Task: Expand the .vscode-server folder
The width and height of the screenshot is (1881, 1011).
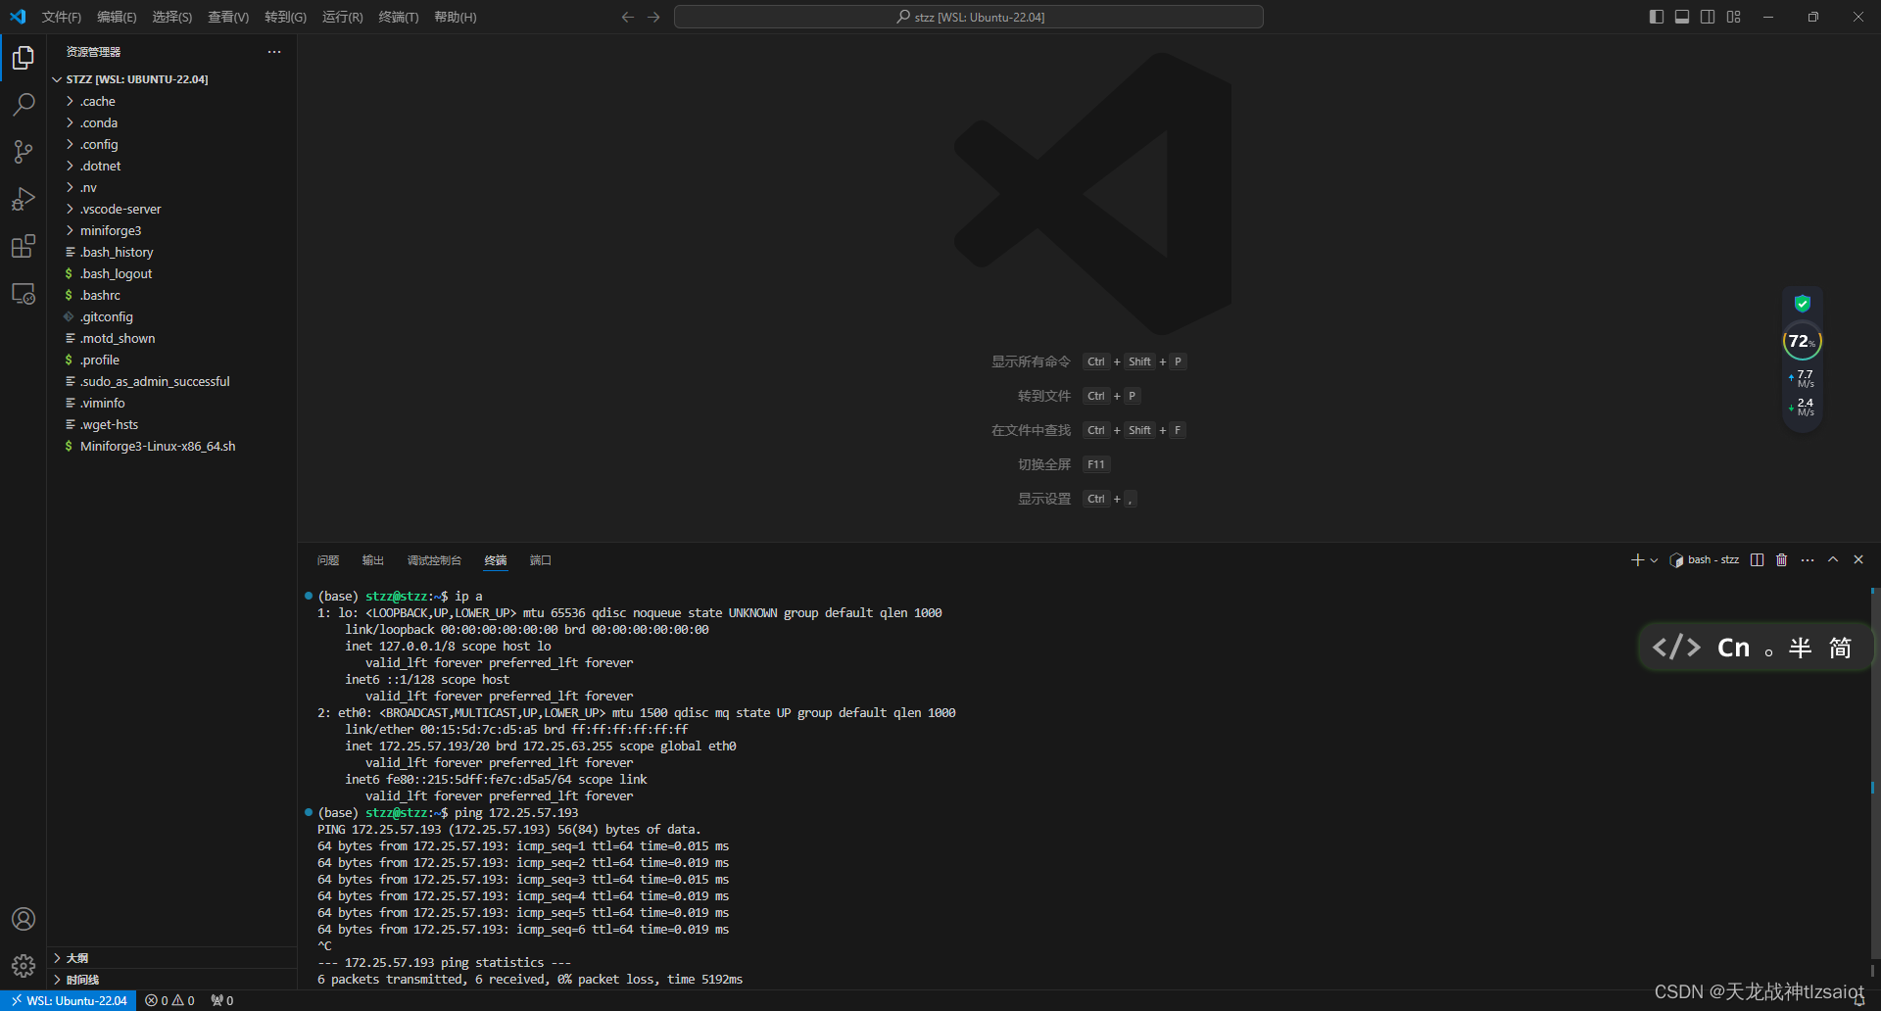Action: [172, 209]
